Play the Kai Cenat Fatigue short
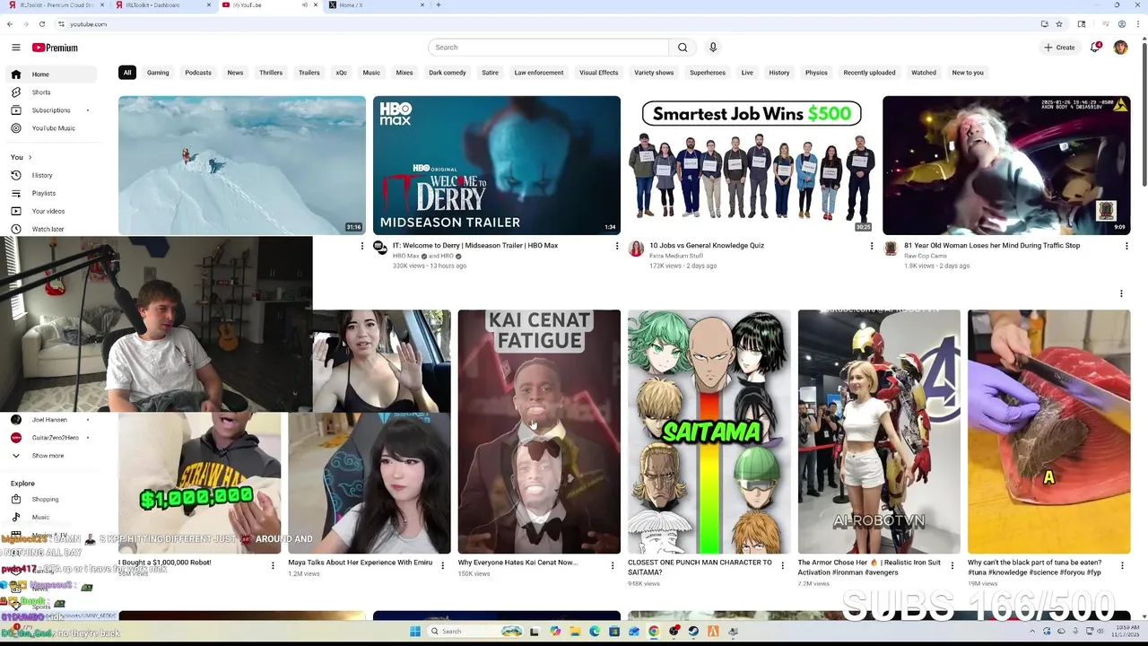This screenshot has height=646, width=1148. tap(539, 432)
